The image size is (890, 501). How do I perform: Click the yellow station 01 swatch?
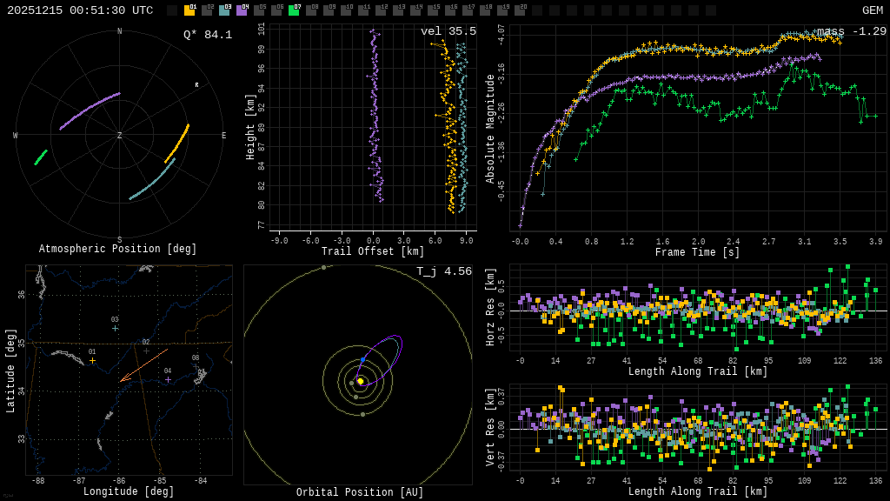pos(189,10)
